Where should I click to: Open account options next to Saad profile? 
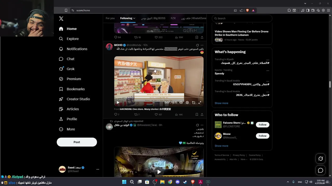(98, 169)
